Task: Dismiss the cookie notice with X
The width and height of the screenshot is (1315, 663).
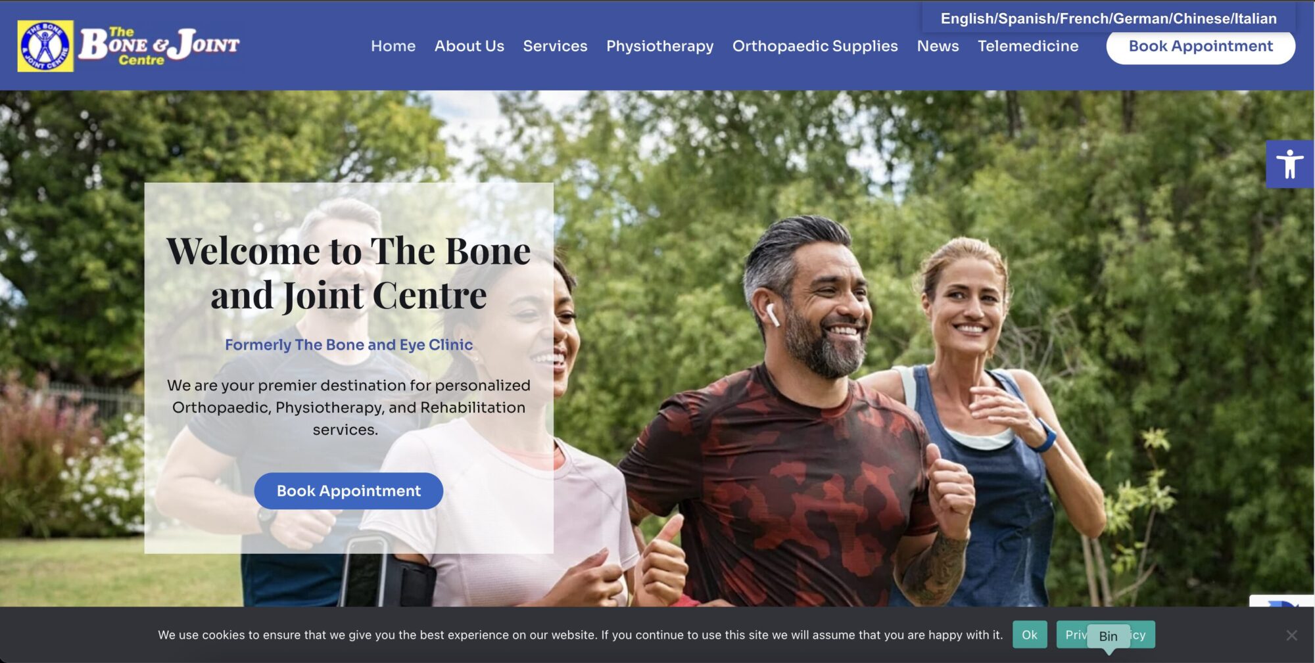Action: 1291,635
